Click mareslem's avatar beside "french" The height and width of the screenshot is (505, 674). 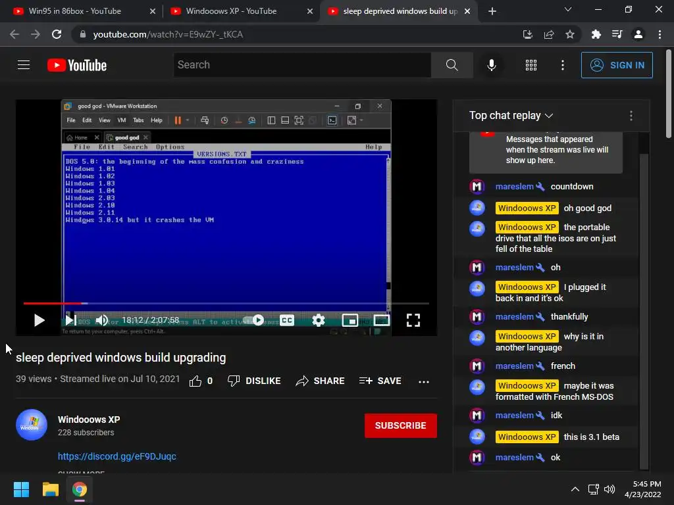point(477,366)
